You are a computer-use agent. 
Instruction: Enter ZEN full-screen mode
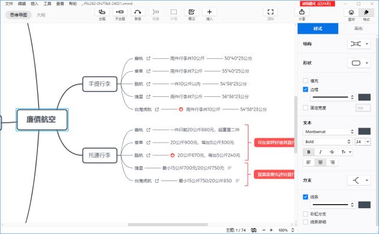click(x=271, y=12)
